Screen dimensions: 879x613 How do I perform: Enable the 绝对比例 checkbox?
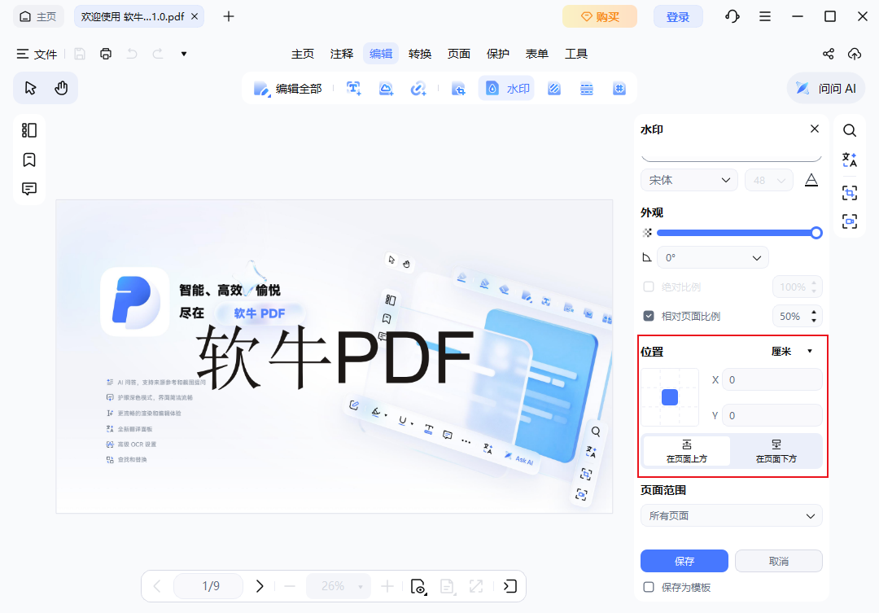click(649, 287)
